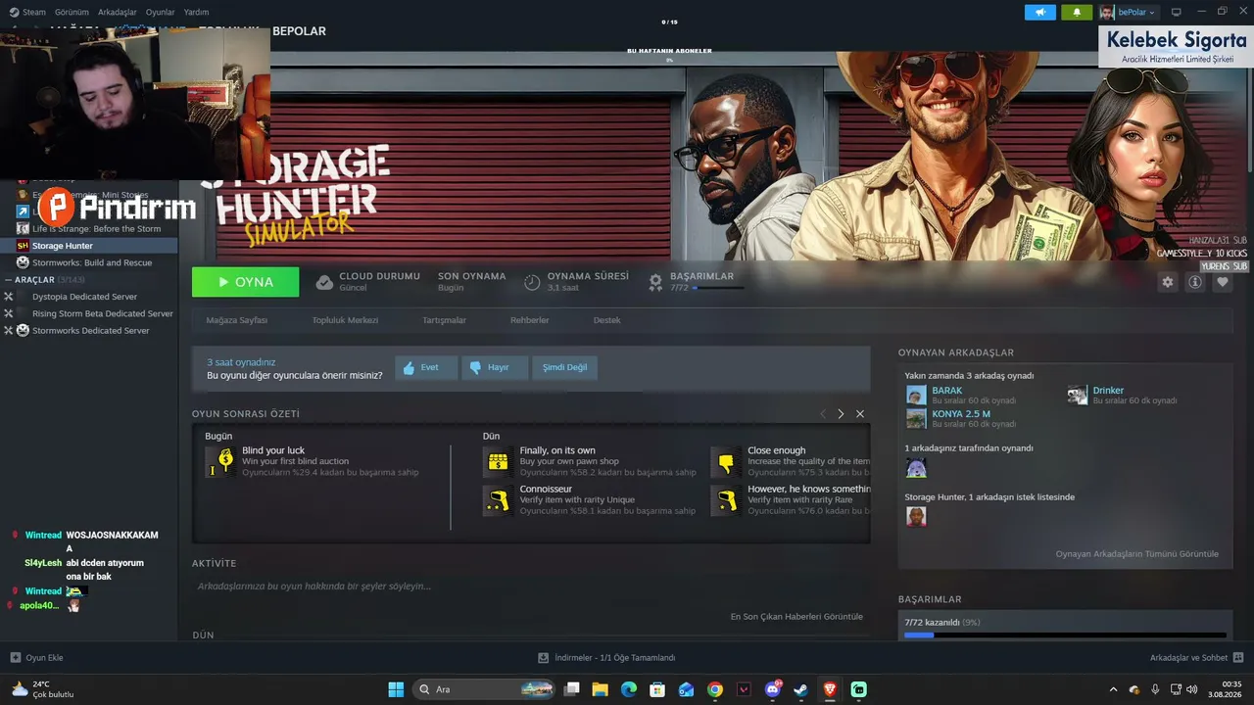The image size is (1254, 705).
Task: Choose Hayır for game recommendation
Action: pyautogui.click(x=495, y=367)
